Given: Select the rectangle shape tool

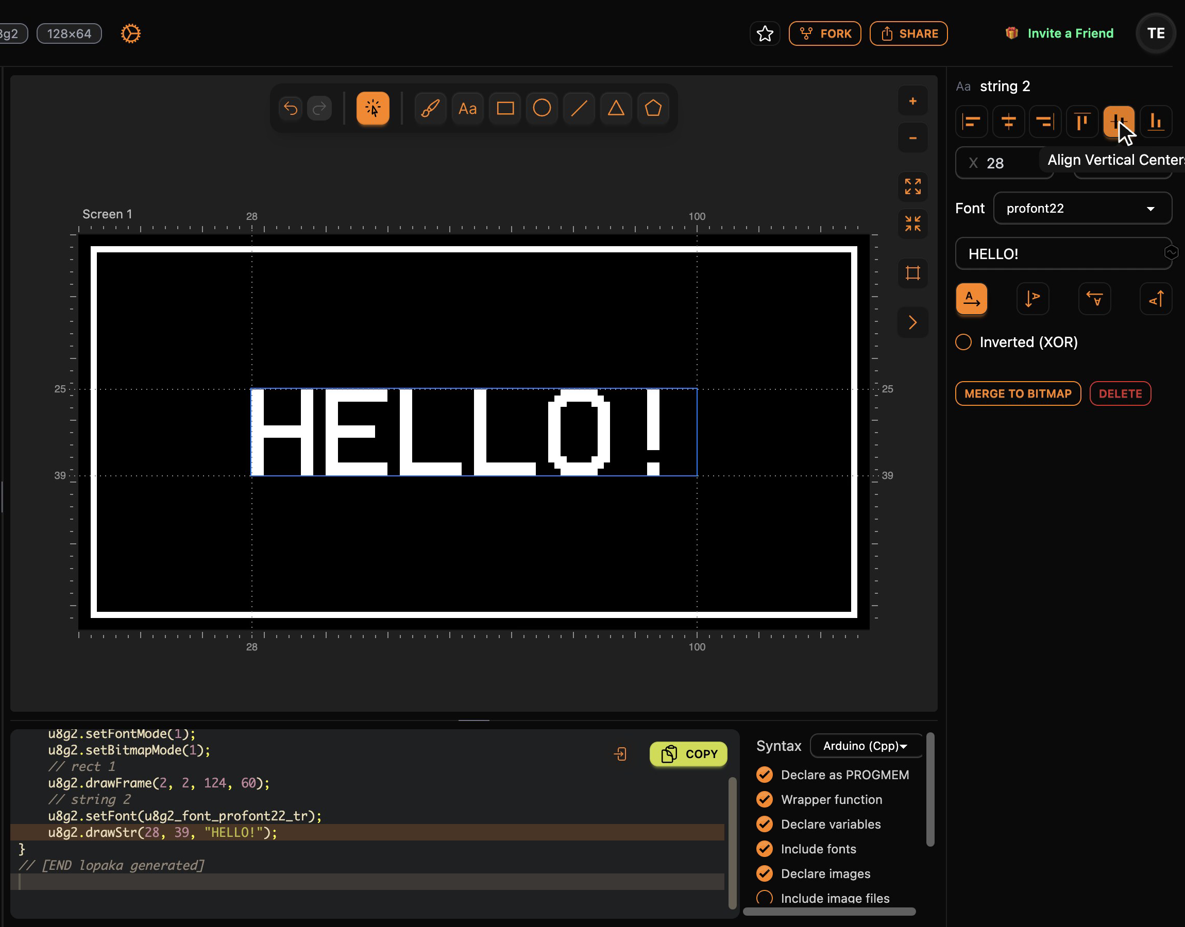Looking at the screenshot, I should coord(505,109).
